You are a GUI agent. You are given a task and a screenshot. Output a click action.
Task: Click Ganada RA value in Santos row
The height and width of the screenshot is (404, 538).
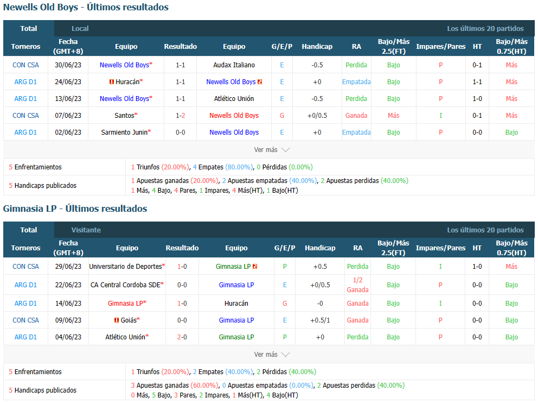tap(356, 116)
